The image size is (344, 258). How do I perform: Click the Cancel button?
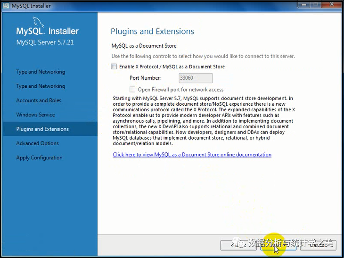pos(318,245)
